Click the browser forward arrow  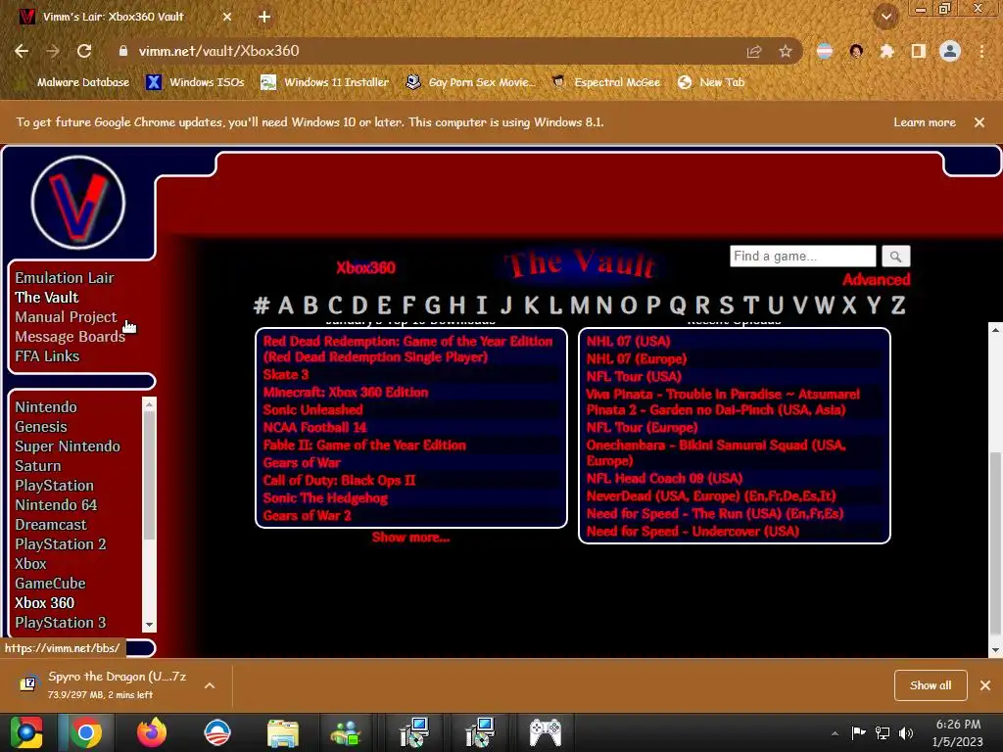pos(53,51)
